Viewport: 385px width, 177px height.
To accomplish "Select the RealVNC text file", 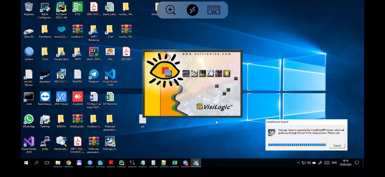I will pyautogui.click(x=78, y=76).
